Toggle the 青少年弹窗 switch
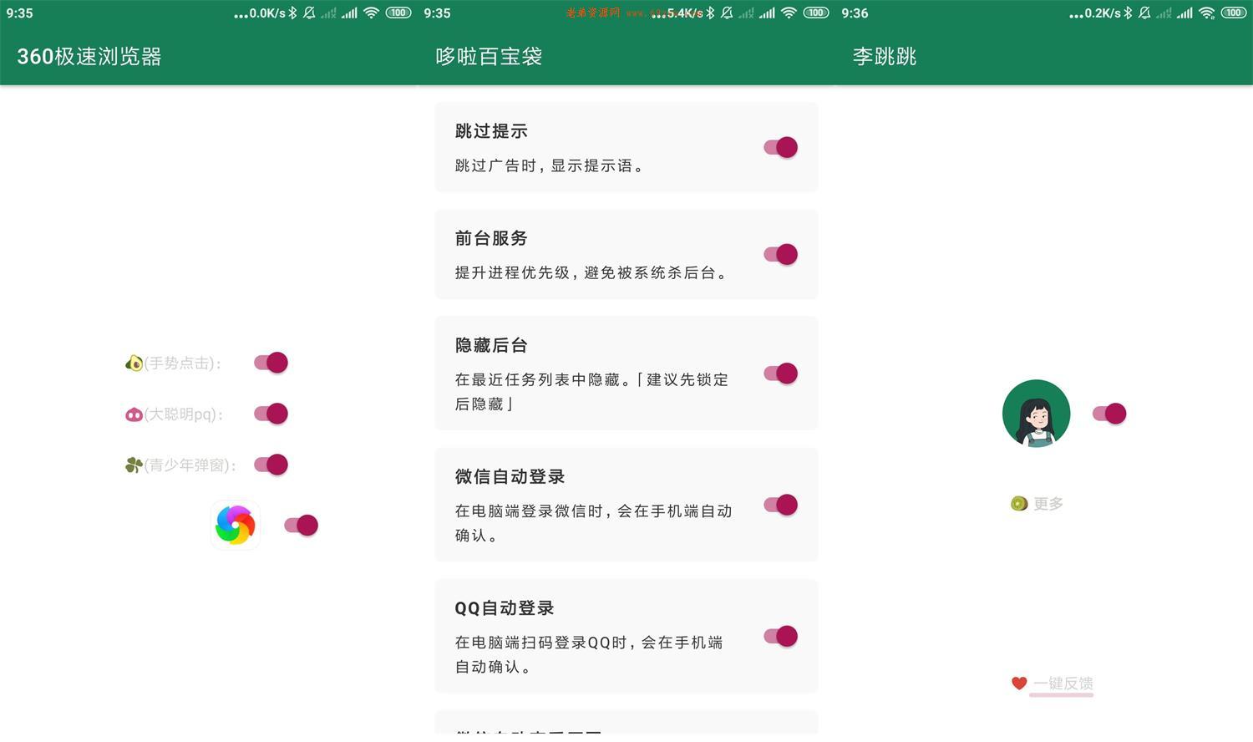This screenshot has height=742, width=1253. coord(271,465)
